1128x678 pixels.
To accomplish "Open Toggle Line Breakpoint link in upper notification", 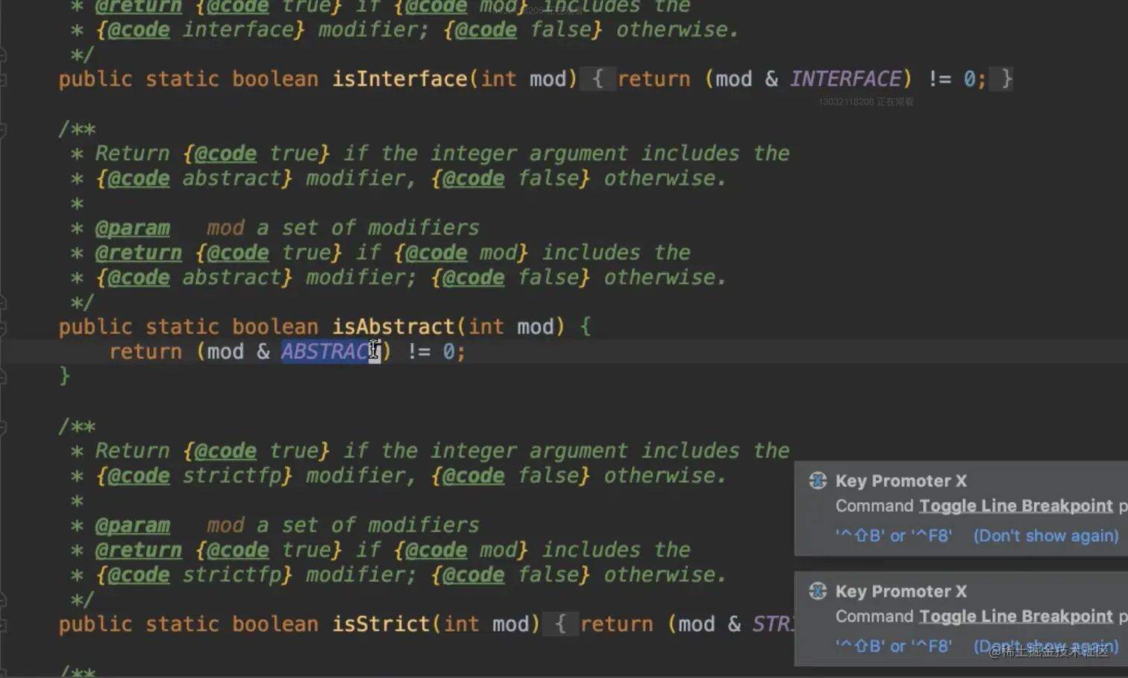I will pos(1016,506).
